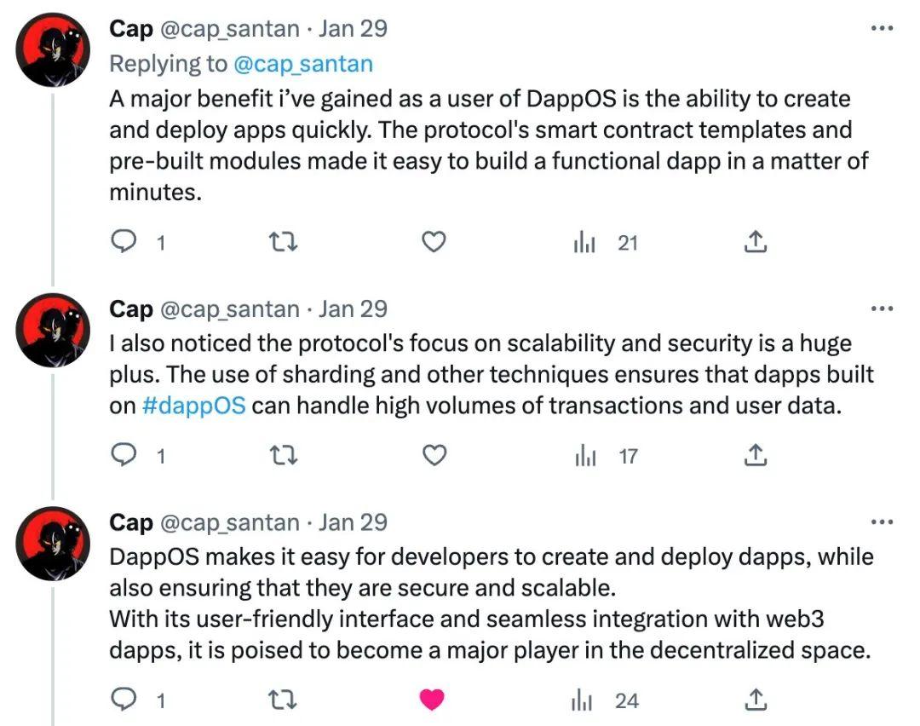View analytics showing 21 views

coord(584,244)
